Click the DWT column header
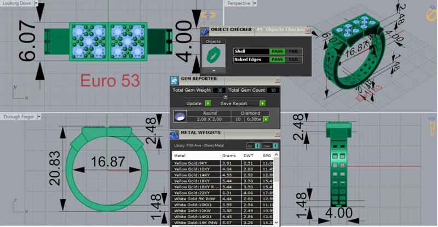Screen dimensions: 438x227 [x=251, y=156]
